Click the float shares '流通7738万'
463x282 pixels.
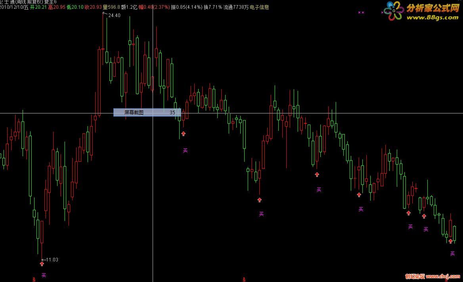[x=236, y=7]
